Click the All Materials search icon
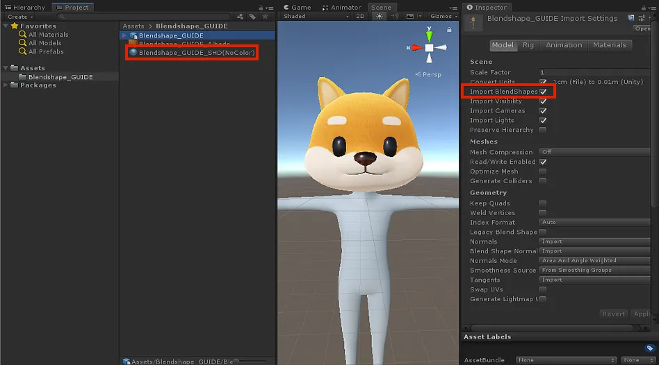The height and width of the screenshot is (365, 659). pos(22,35)
